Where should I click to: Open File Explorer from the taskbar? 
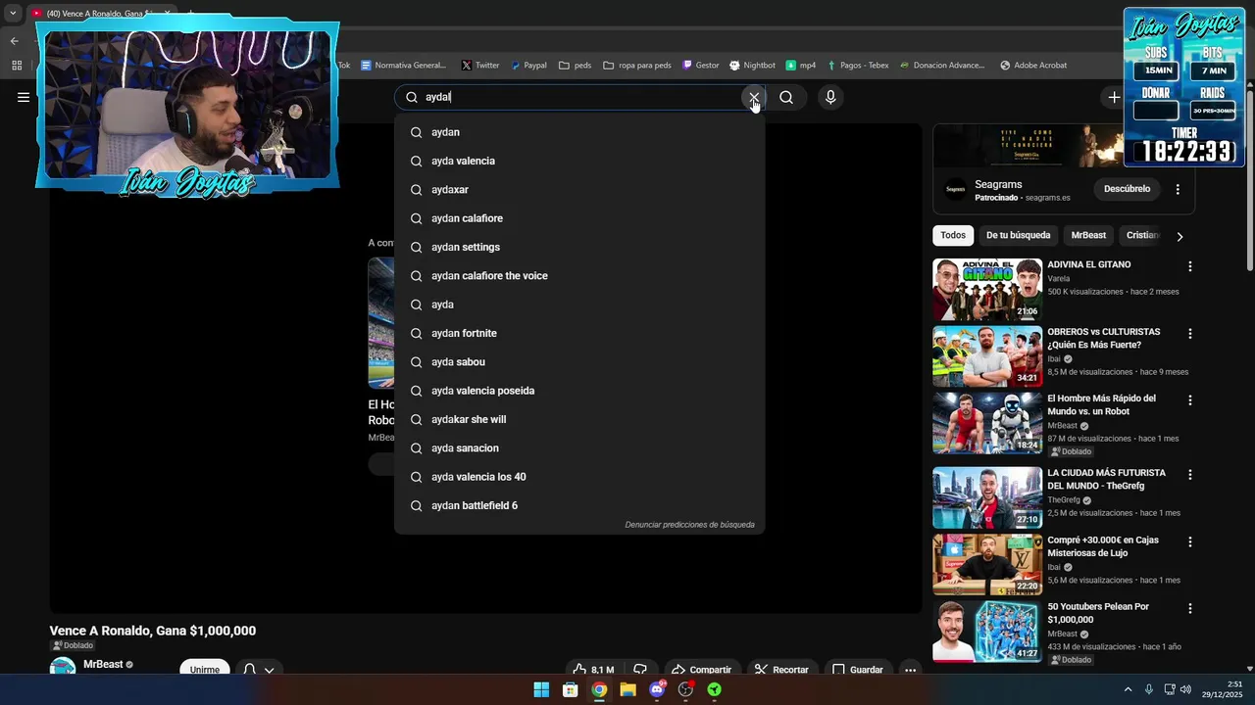[627, 689]
